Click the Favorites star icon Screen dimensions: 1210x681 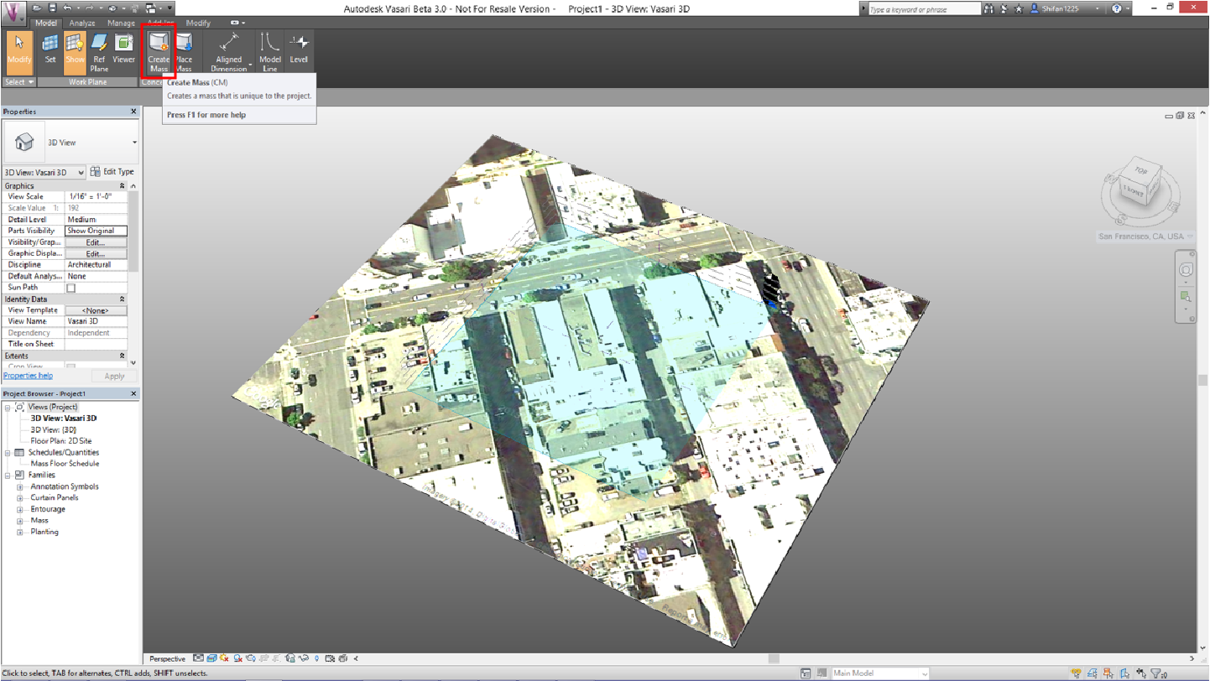click(1019, 8)
